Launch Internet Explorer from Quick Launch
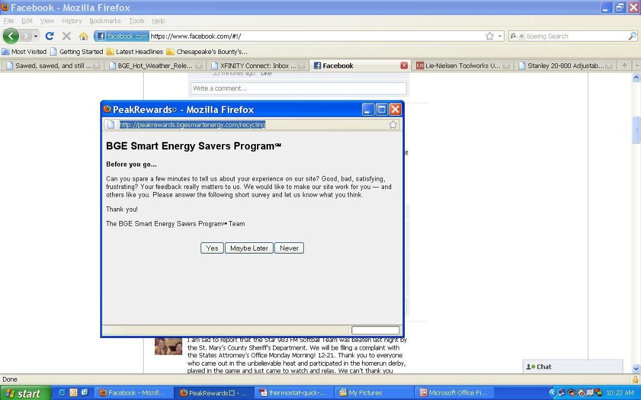641x400 pixels. click(62, 393)
